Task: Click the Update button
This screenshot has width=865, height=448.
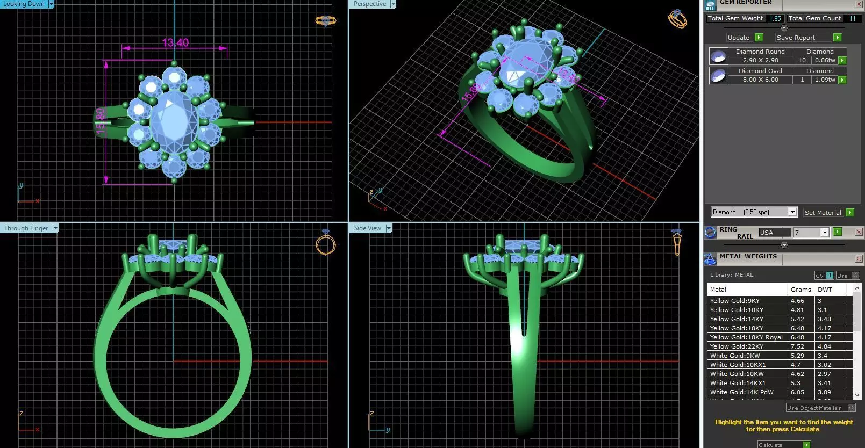Action: (739, 38)
